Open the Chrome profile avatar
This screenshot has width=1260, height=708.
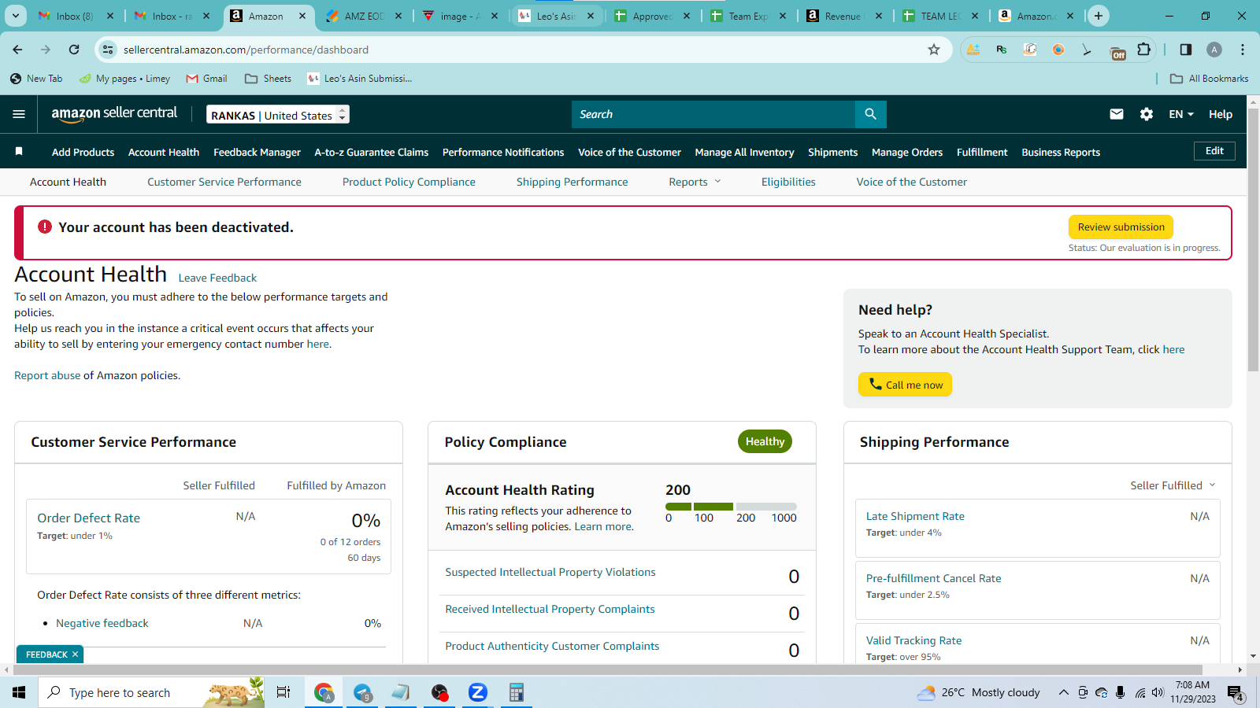1214,50
